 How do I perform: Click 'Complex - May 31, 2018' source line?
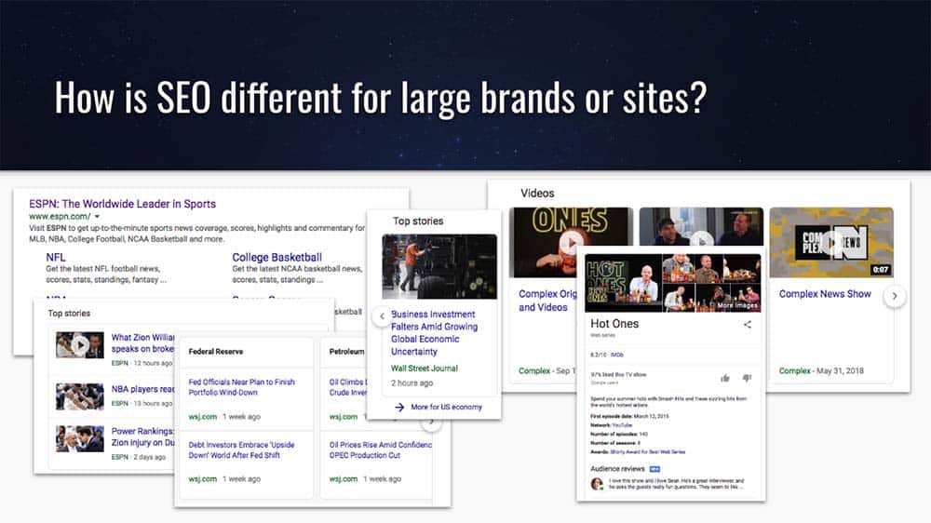click(821, 371)
